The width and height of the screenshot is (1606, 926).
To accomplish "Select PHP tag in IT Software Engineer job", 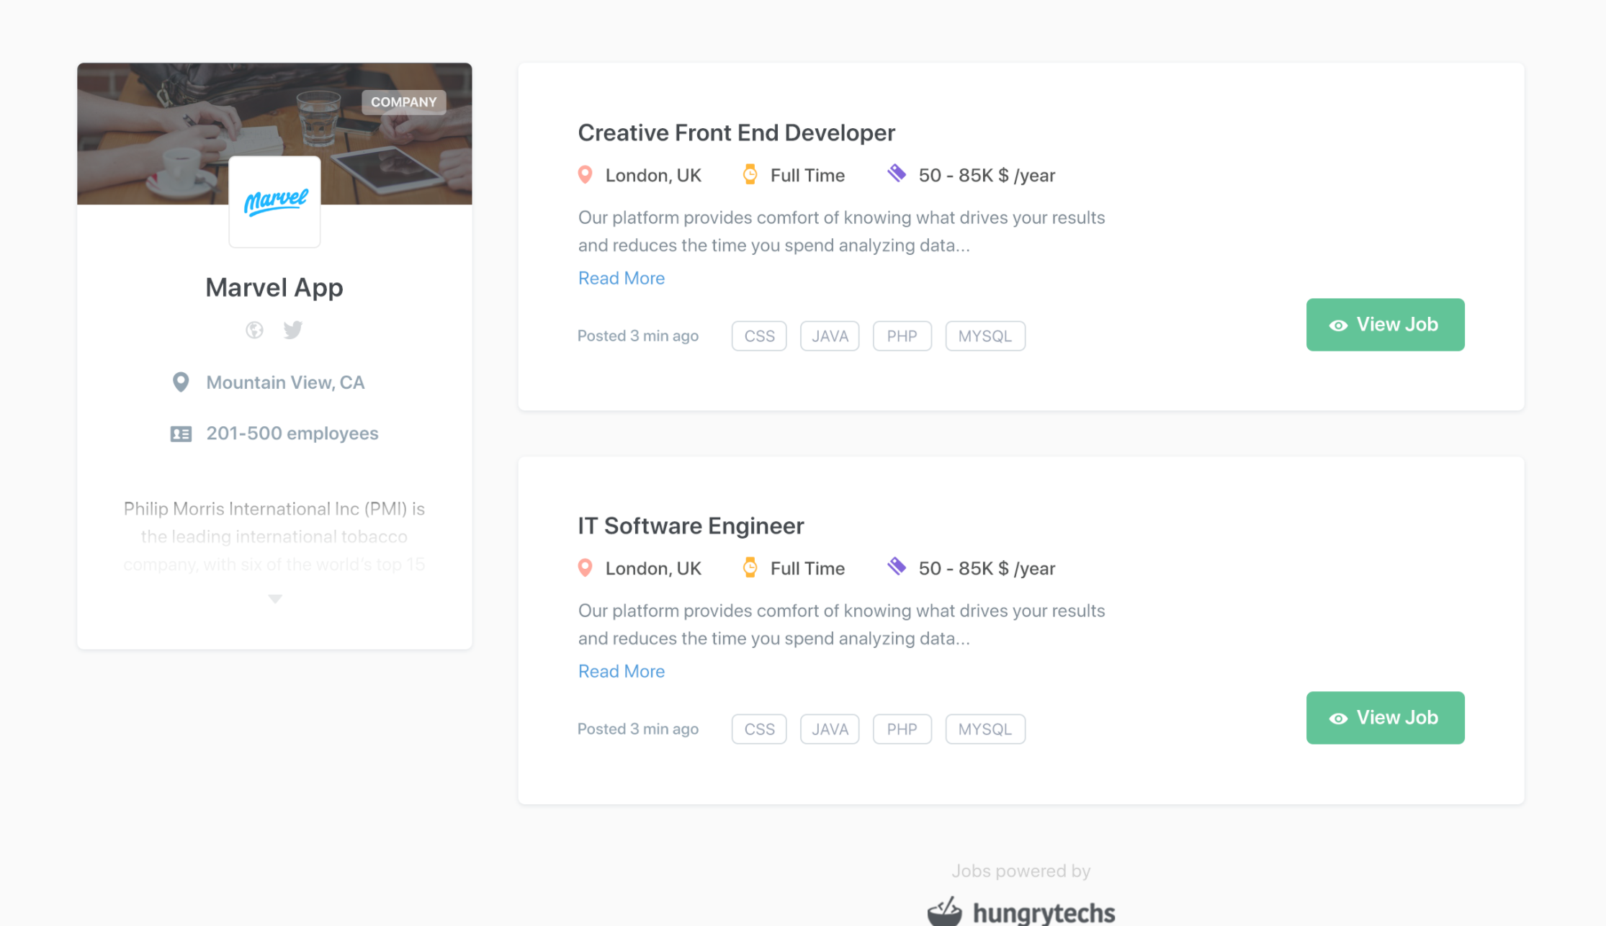I will point(902,729).
